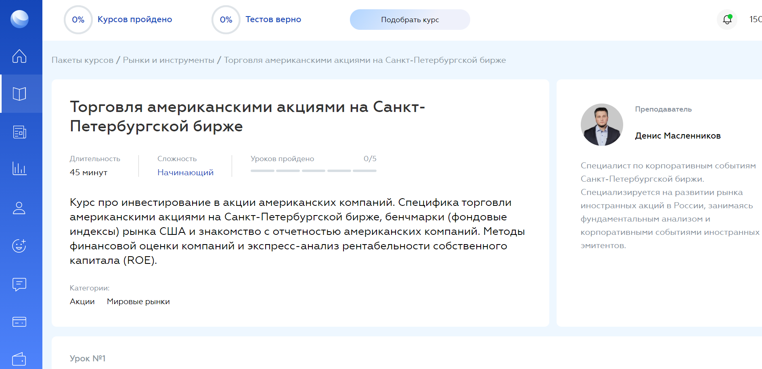
Task: Click the Акции category tag
Action: [x=82, y=302]
